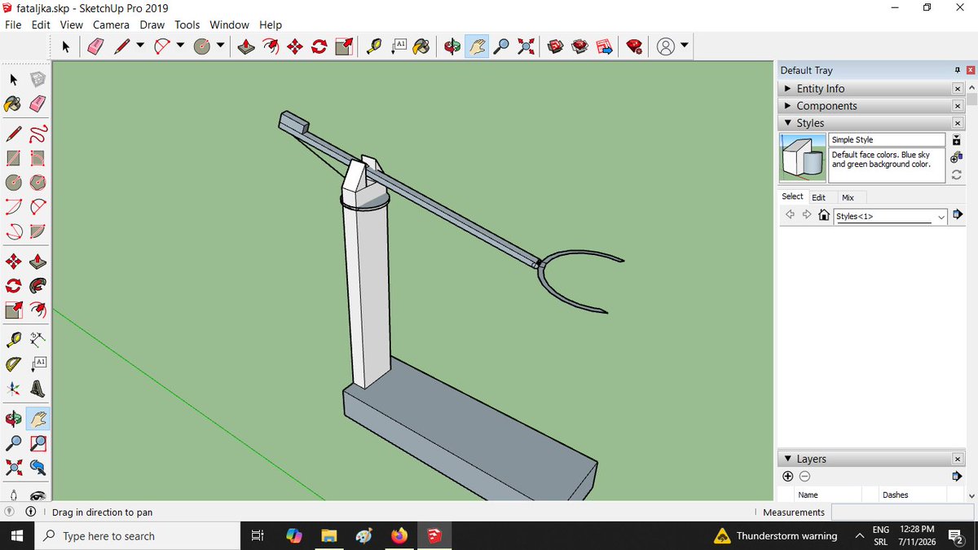Open File Explorer from the taskbar
Screen dimensions: 978x550
point(328,536)
